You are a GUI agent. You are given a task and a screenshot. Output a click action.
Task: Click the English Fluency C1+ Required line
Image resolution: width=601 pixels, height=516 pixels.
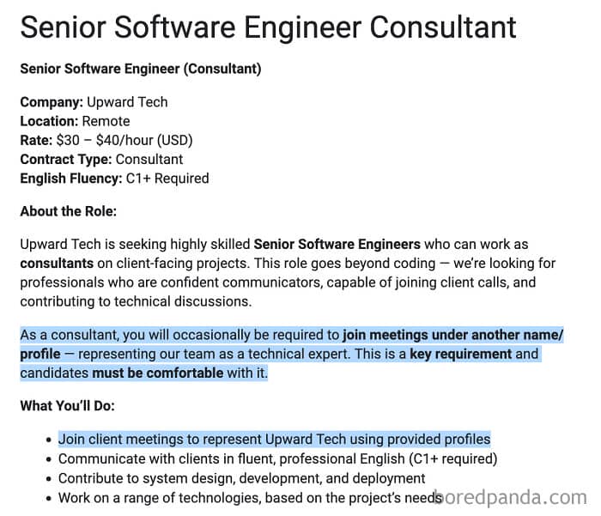(114, 179)
